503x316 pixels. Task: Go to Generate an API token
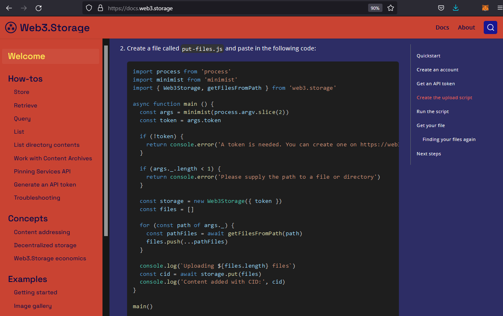pos(45,184)
